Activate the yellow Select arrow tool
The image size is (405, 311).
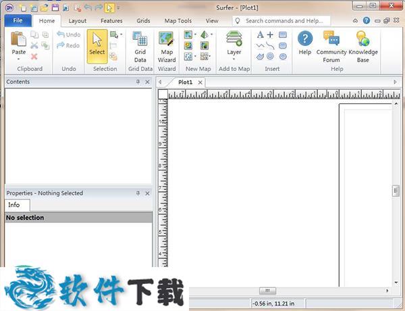[x=97, y=47]
